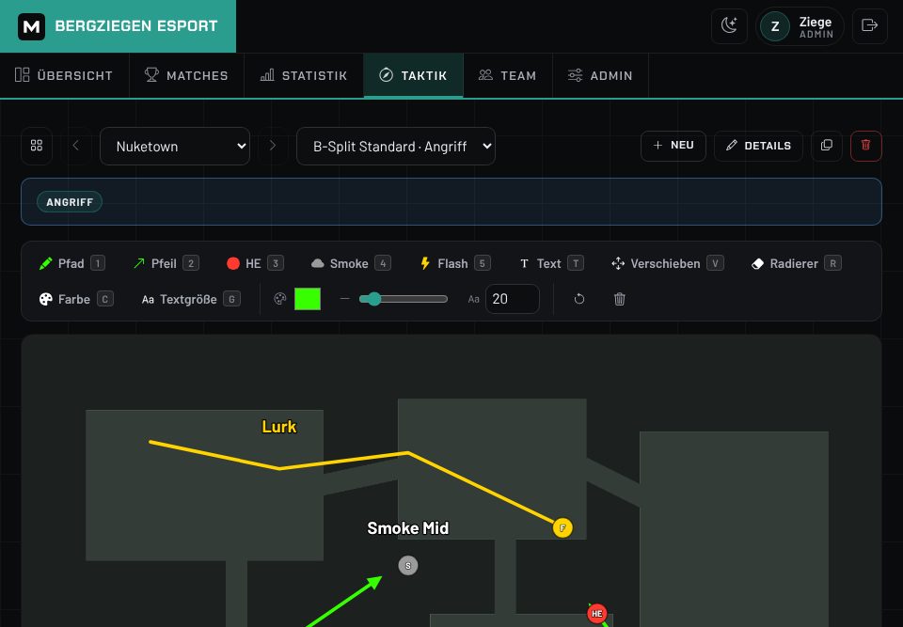Viewport: 903px width, 627px height.
Task: Select the Pfeil arrow tool
Action: pos(166,264)
